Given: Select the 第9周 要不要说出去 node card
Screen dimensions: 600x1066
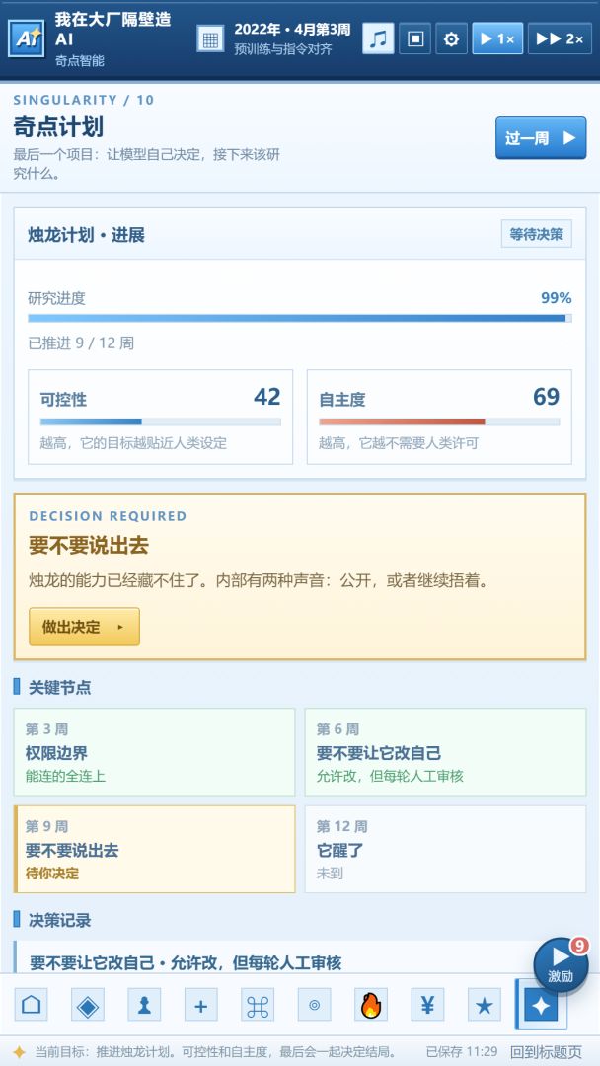Looking at the screenshot, I should click(154, 849).
